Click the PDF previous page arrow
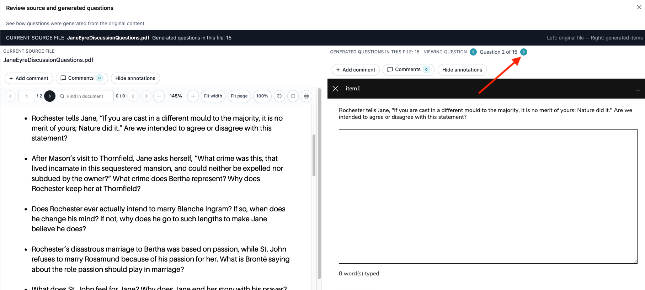 coord(10,96)
